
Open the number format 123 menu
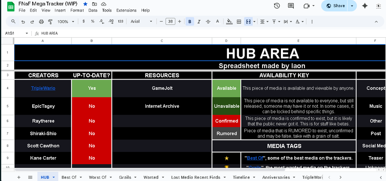[121, 21]
